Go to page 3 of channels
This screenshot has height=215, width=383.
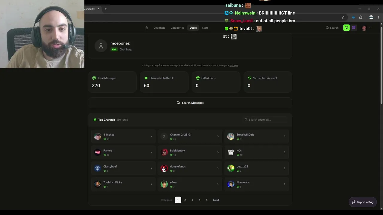[x=192, y=200]
